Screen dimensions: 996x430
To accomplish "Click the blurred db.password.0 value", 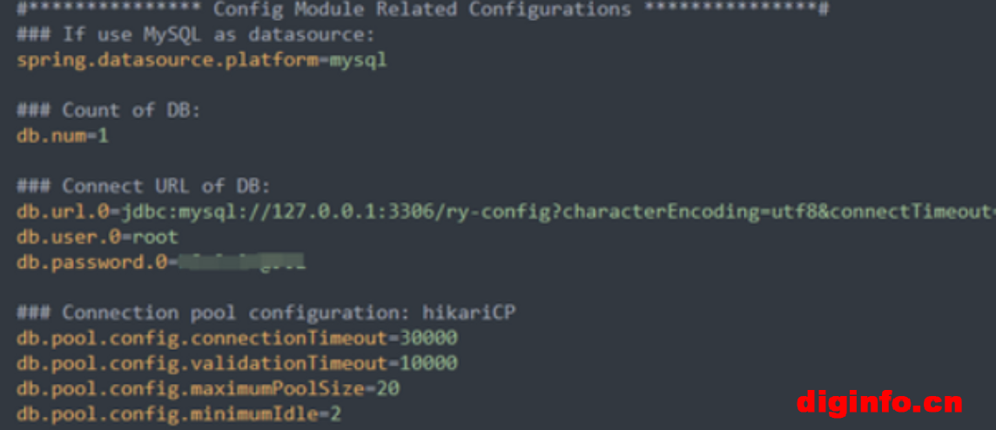I will coord(241,262).
